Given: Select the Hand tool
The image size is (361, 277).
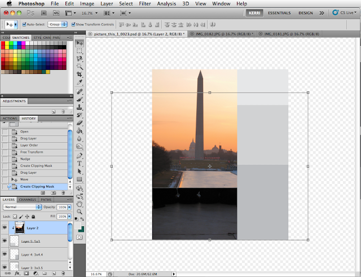Looking at the screenshot, I should [80, 203].
